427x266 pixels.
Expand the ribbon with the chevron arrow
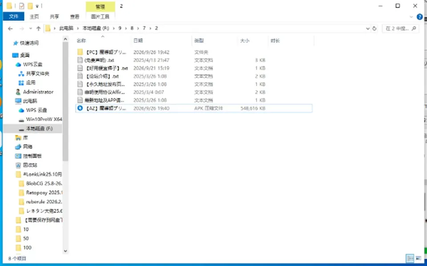click(411, 17)
